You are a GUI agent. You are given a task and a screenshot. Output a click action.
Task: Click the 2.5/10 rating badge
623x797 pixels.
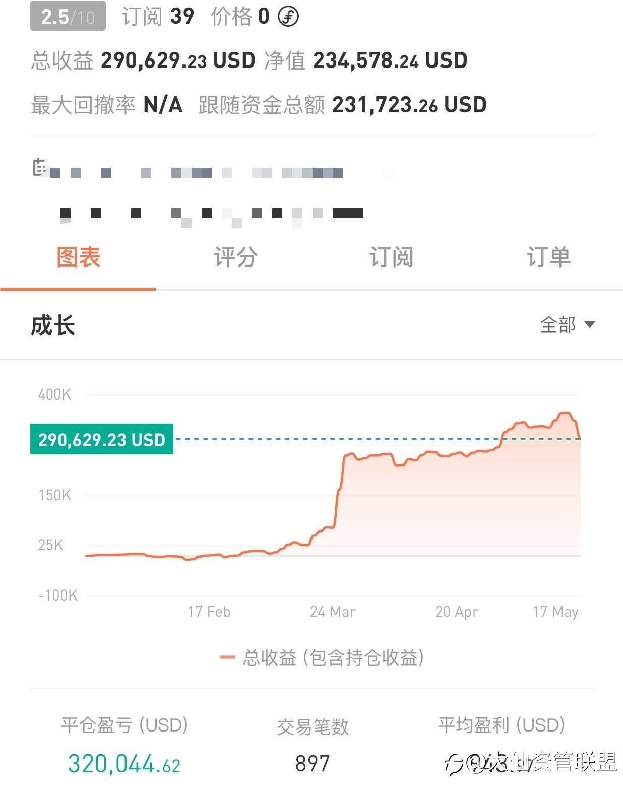coord(68,17)
